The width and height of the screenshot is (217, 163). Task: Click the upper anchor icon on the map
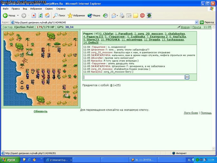[22, 82]
